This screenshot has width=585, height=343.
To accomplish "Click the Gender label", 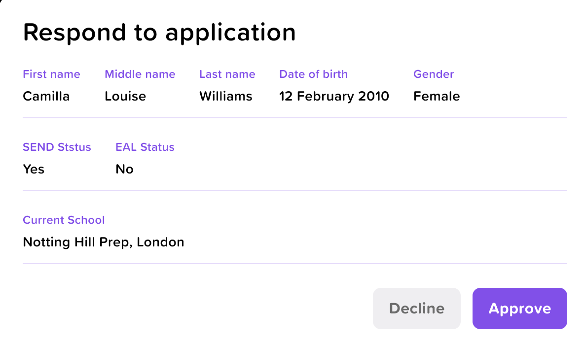I will (433, 74).
